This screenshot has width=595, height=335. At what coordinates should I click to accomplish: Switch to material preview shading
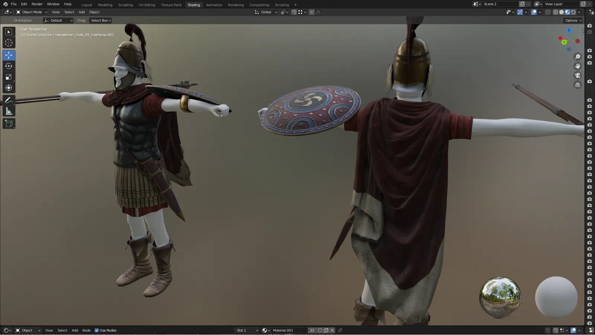[567, 12]
